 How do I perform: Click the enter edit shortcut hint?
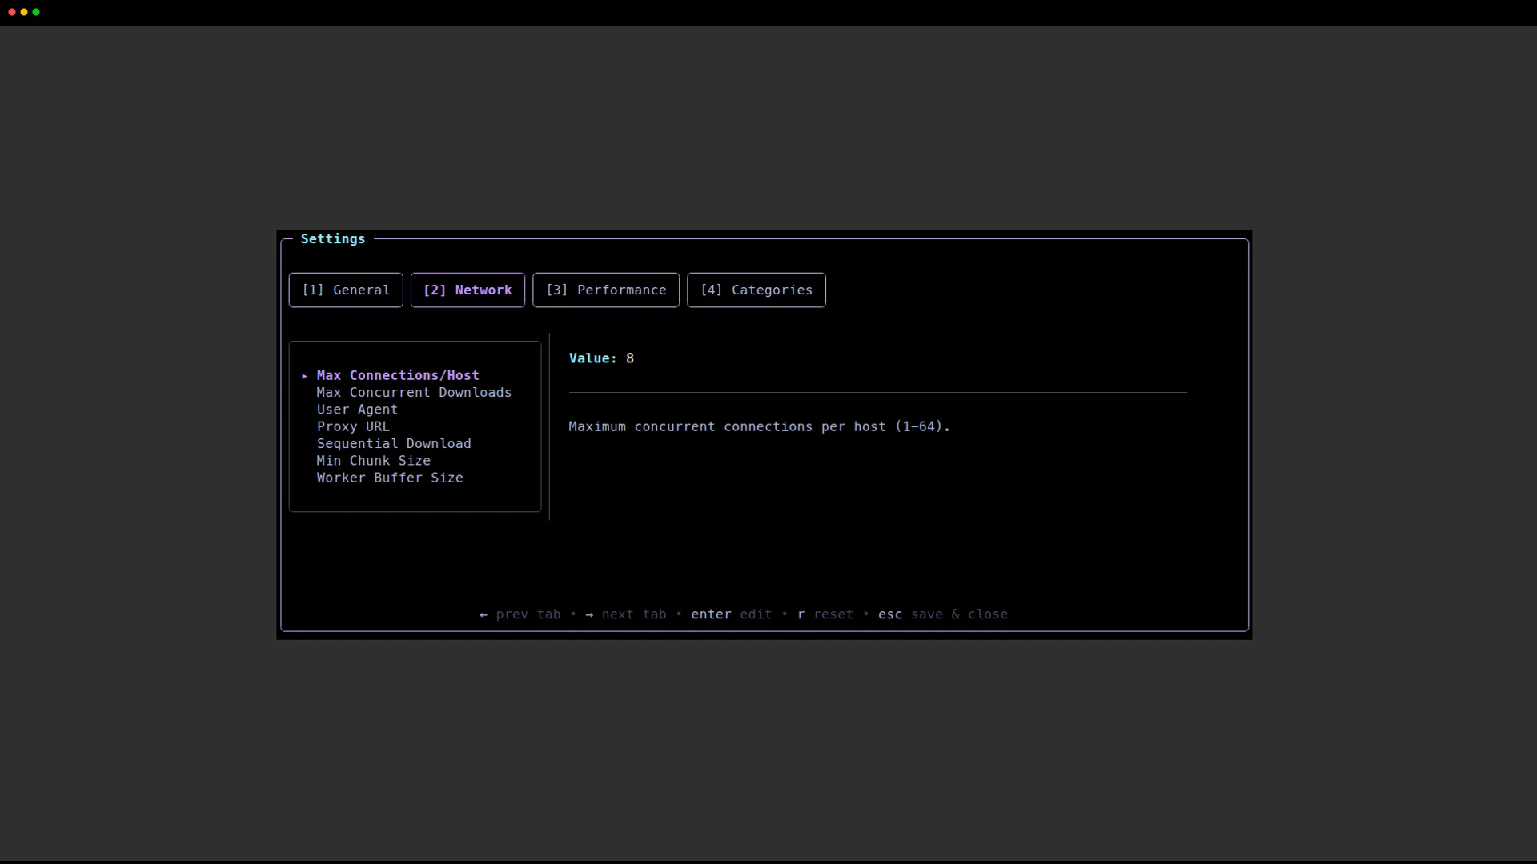pos(730,614)
